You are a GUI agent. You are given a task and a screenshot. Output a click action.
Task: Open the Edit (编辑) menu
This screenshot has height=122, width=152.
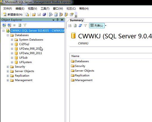(x=20, y=9)
